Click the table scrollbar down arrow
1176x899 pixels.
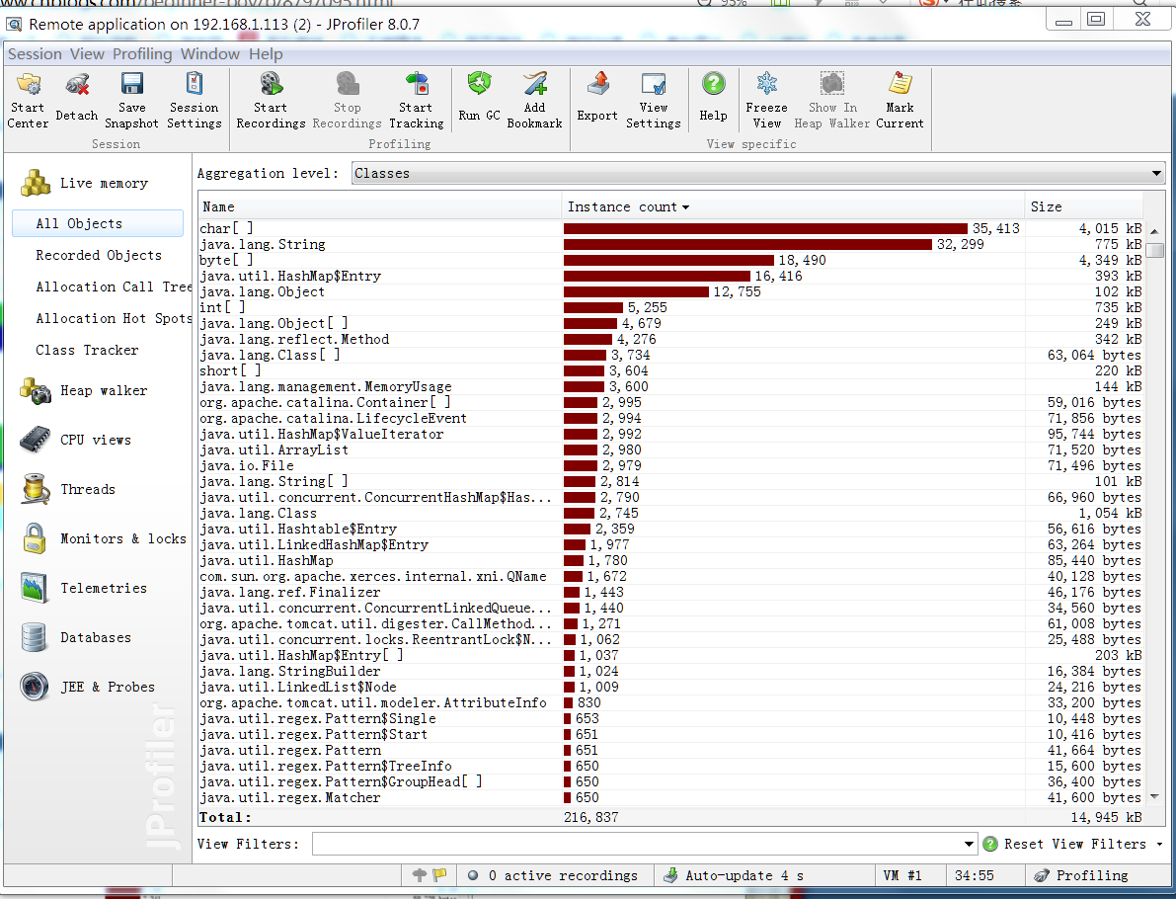click(x=1155, y=796)
